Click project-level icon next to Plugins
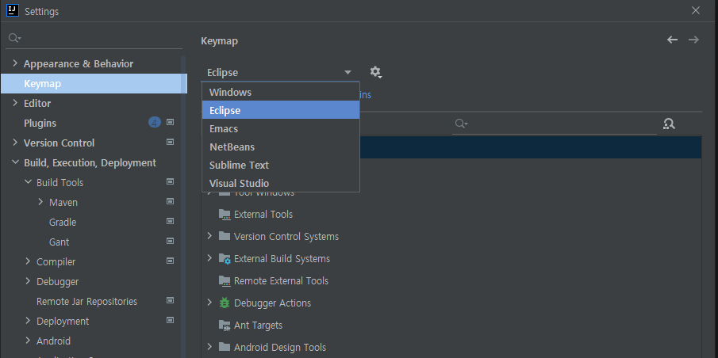Screen dimensions: 718x358 click(171, 123)
